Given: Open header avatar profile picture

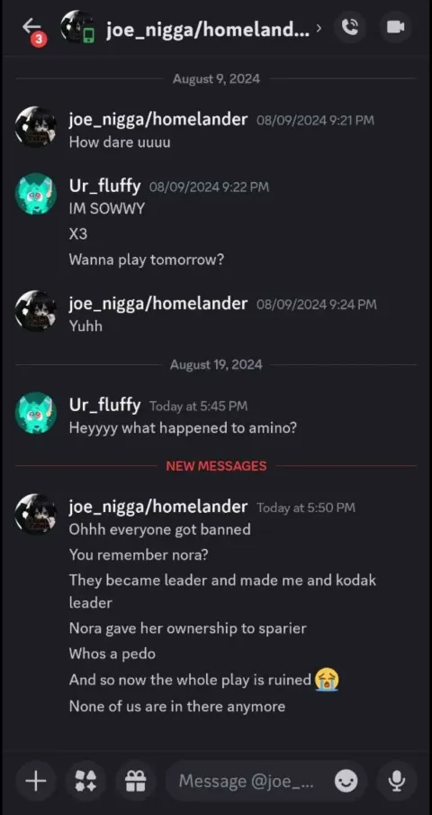Looking at the screenshot, I should coord(77,27).
